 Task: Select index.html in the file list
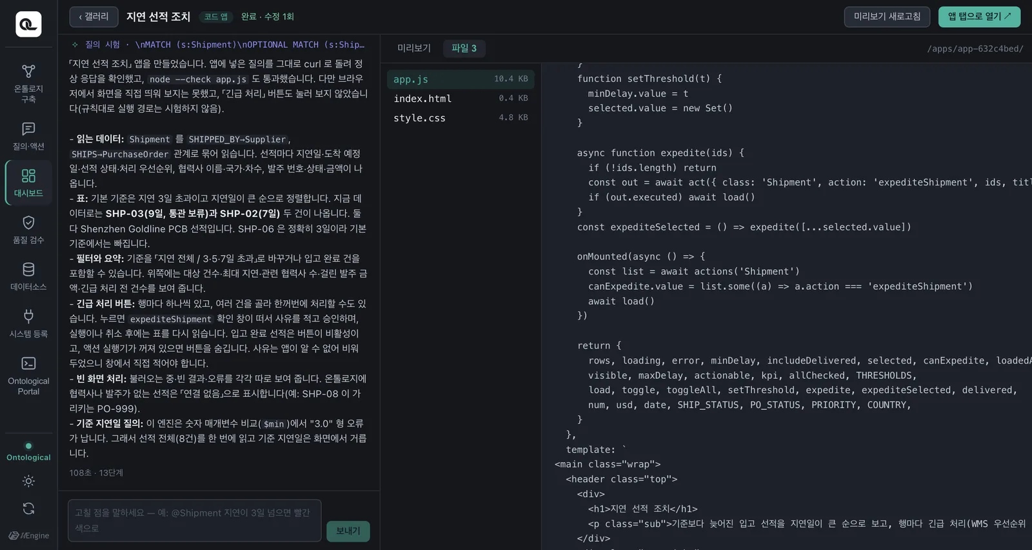(x=461, y=99)
